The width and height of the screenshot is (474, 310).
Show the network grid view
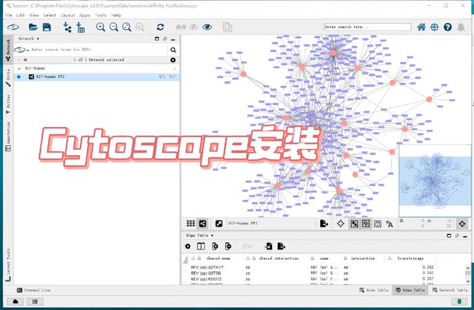coord(190,223)
